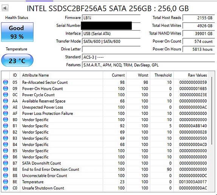Image resolution: width=217 pixels, height=195 pixels.
Task: Click status icon for Unsafe Shutdown Count
Action: pyautogui.click(x=6, y=188)
